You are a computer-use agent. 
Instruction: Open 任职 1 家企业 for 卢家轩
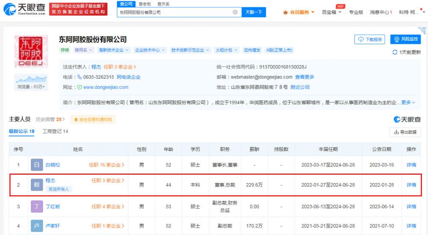[x=108, y=226]
